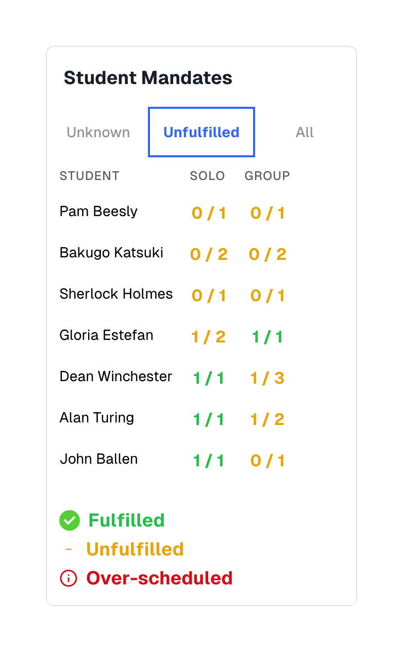Viewport: 402px width, 653px height.
Task: Click Gloria Estefan's solo count 1 / 2
Action: pos(209,337)
